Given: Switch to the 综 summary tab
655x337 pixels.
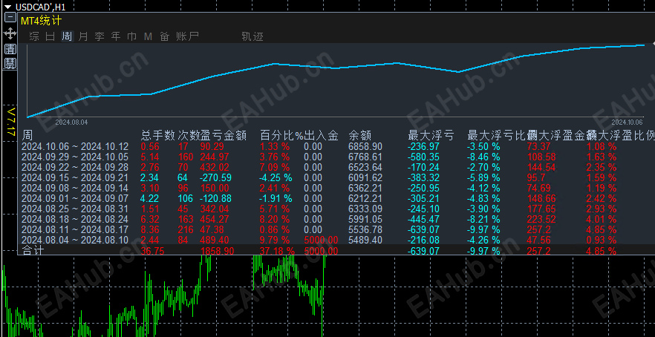Looking at the screenshot, I should click(x=34, y=36).
